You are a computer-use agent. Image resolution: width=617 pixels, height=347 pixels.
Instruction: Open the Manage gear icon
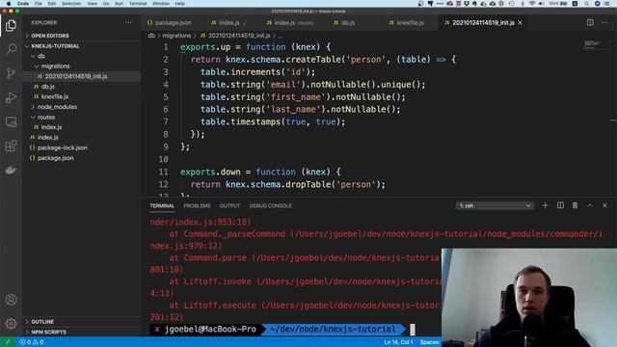click(x=11, y=324)
